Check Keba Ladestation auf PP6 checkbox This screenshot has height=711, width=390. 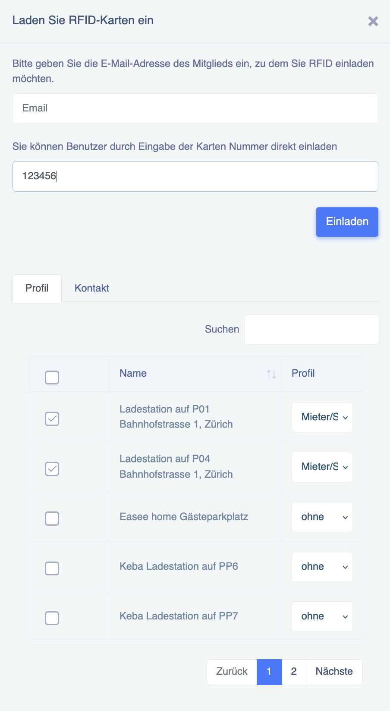[52, 568]
